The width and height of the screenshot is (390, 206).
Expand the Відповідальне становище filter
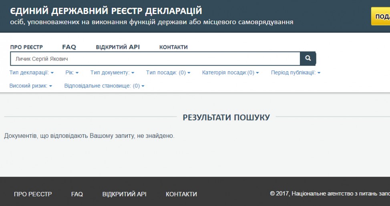(x=104, y=86)
